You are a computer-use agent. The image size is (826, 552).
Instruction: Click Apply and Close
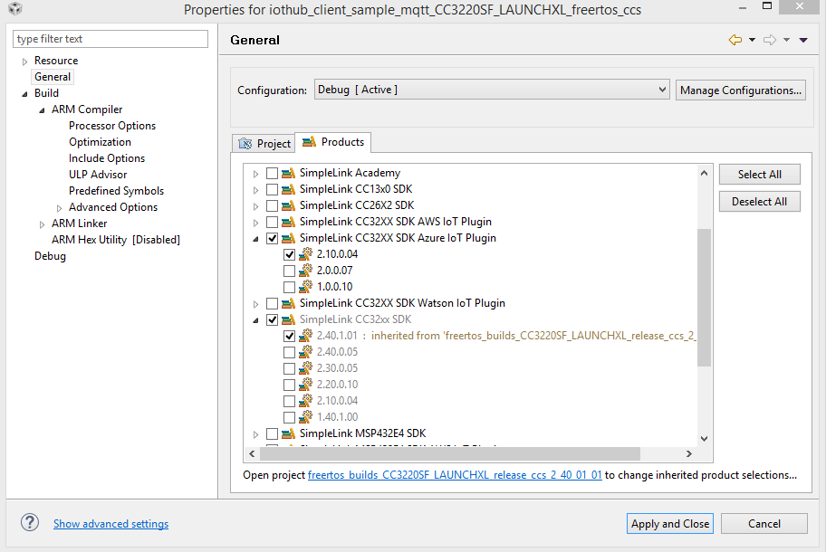point(670,524)
